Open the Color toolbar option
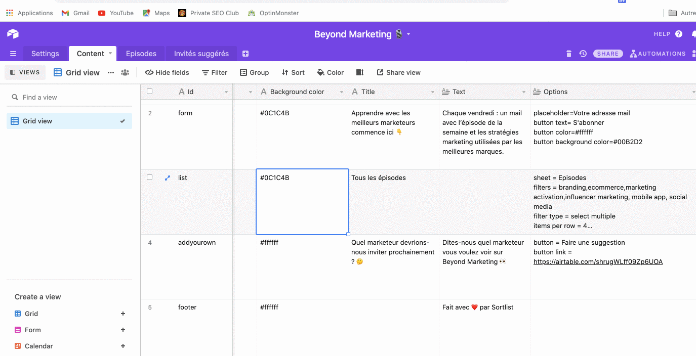The image size is (696, 356). [330, 72]
